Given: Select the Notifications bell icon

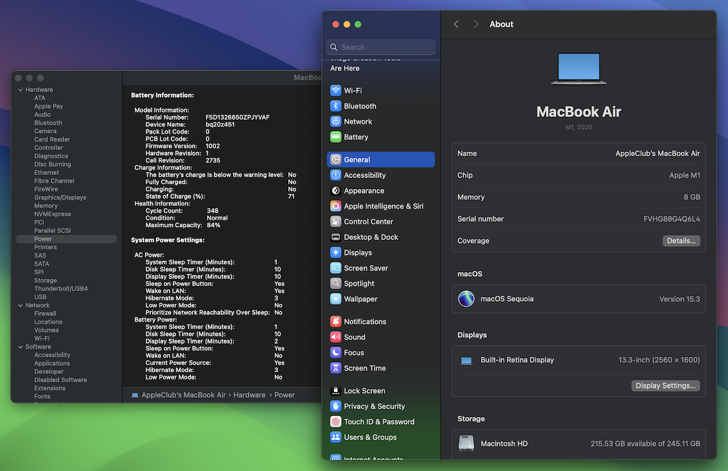Looking at the screenshot, I should point(336,322).
